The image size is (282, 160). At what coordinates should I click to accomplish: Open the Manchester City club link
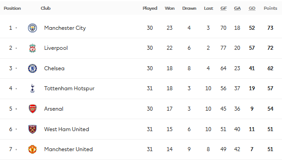(65, 28)
